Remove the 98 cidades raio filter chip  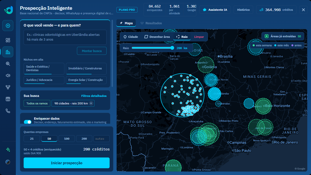(91, 103)
